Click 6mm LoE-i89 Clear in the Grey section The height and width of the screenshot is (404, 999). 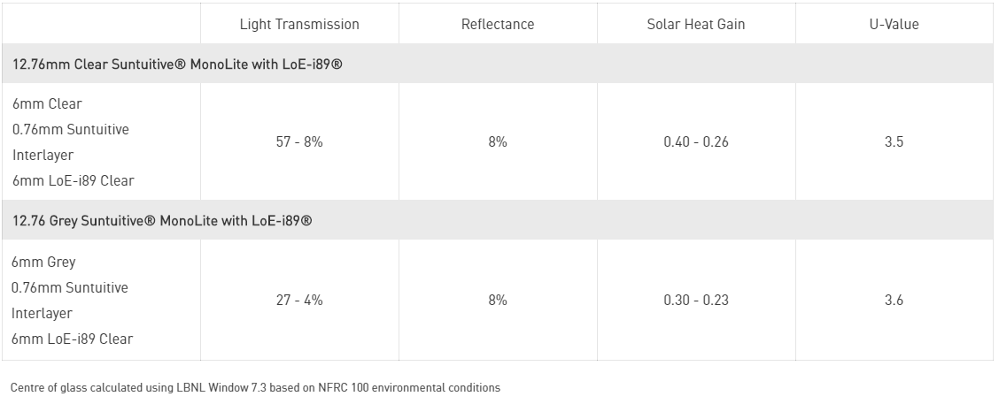(x=72, y=339)
